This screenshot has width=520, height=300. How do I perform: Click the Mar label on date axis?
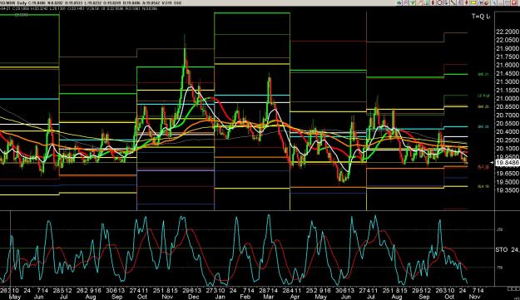click(x=270, y=297)
